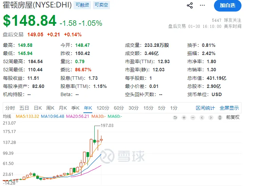253x186 pixels.
Task: Click the 成交量 value 233.28万股
Action: (157, 45)
